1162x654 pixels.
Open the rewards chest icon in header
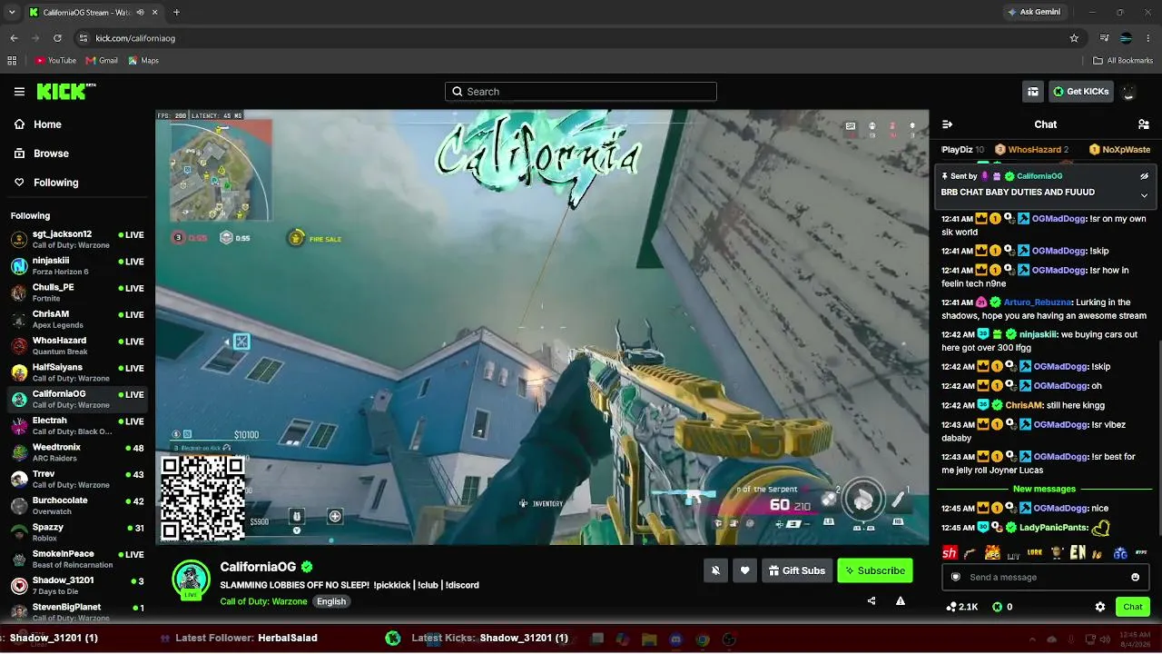pos(1033,92)
